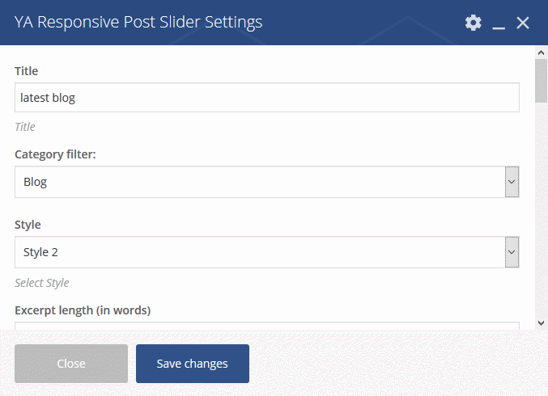This screenshot has width=548, height=396.
Task: Close dialog using the X icon
Action: pyautogui.click(x=523, y=23)
